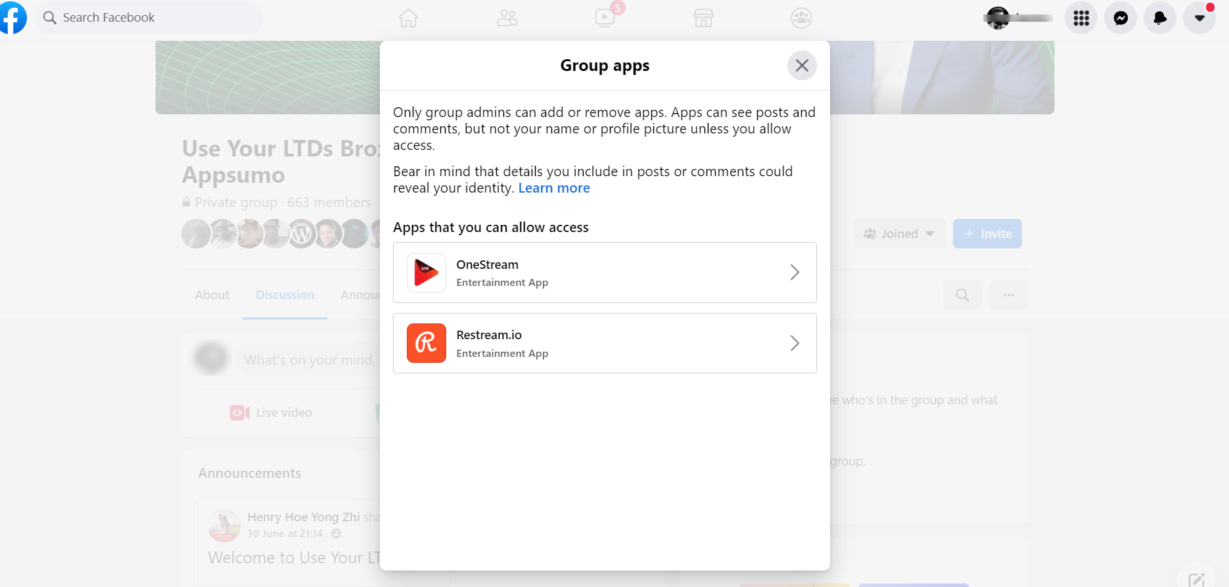Click the What's on your mind box
Image resolution: width=1229 pixels, height=587 pixels.
[x=308, y=360]
